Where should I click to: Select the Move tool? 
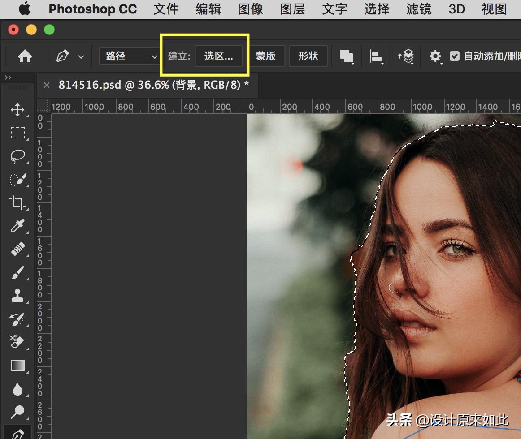pos(17,110)
